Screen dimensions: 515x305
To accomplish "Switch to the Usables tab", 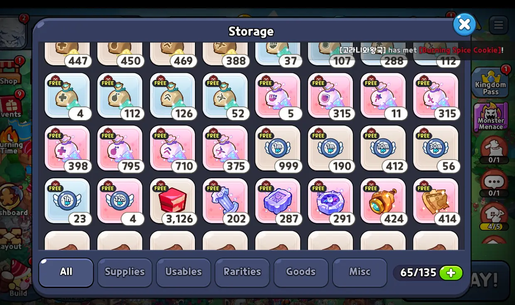I will (x=183, y=272).
